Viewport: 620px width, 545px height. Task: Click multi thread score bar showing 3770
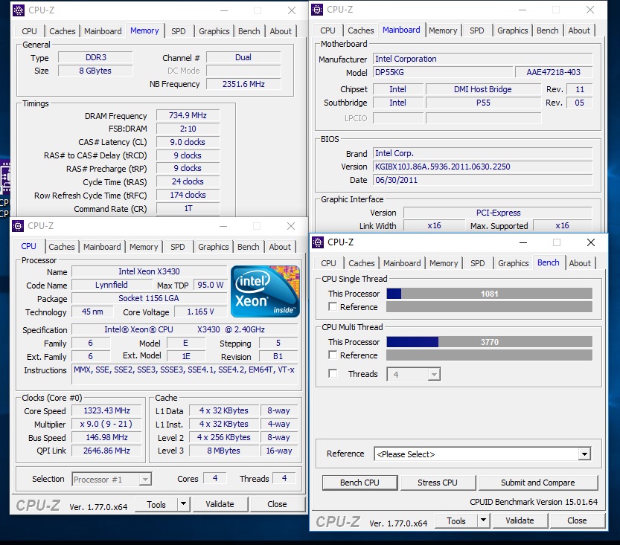tap(490, 341)
